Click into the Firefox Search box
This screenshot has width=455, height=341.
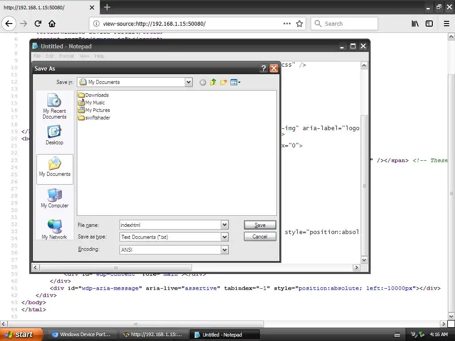(344, 24)
